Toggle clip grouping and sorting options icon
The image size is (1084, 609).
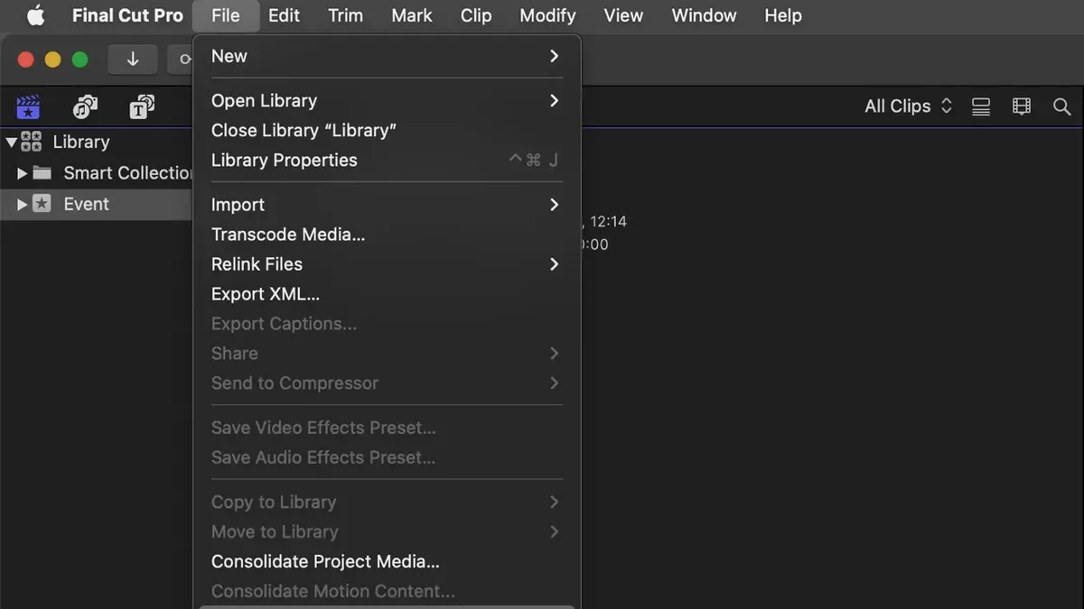pos(981,106)
